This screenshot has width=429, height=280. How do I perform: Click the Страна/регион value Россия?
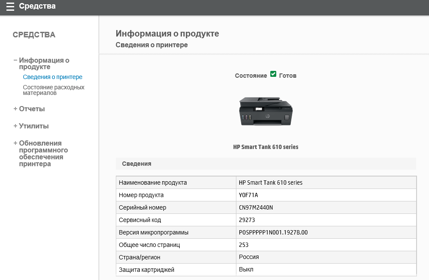[x=249, y=257]
